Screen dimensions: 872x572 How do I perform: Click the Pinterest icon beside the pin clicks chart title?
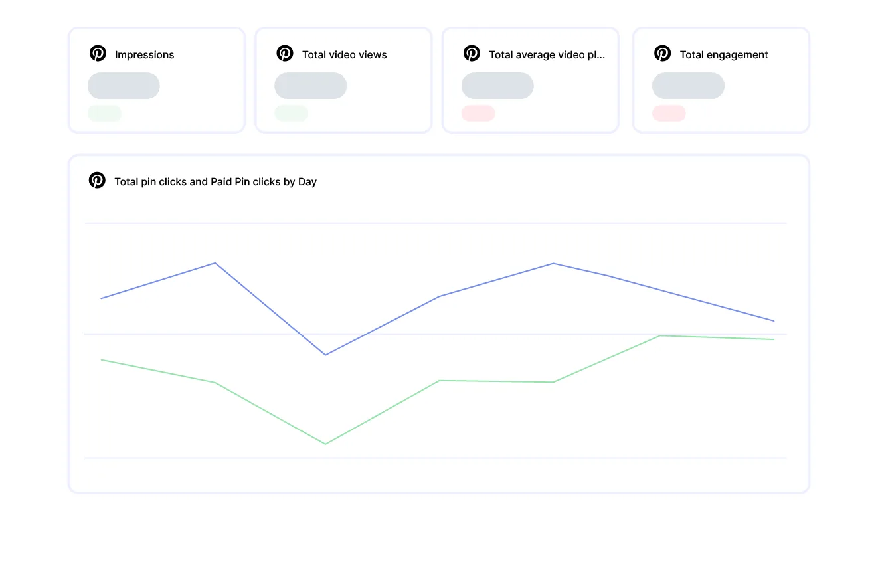97,181
